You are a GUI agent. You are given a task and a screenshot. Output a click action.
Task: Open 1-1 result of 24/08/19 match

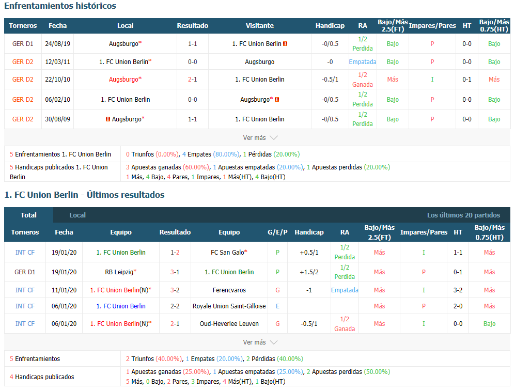[193, 44]
